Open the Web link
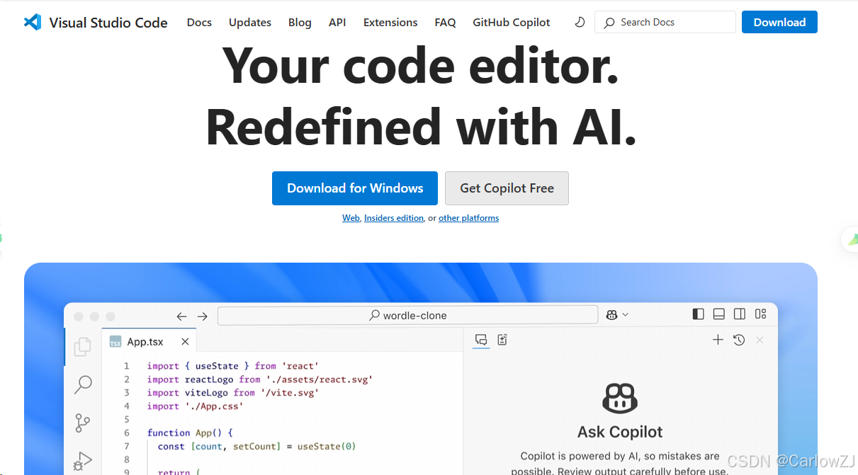 point(351,218)
